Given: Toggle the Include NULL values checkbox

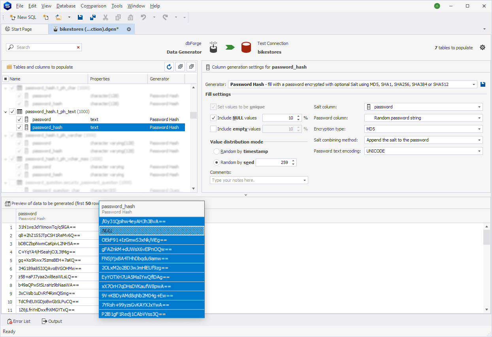Looking at the screenshot, I should (213, 118).
